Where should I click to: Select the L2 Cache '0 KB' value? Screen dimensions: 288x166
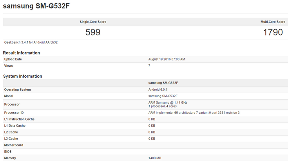pos(152,132)
